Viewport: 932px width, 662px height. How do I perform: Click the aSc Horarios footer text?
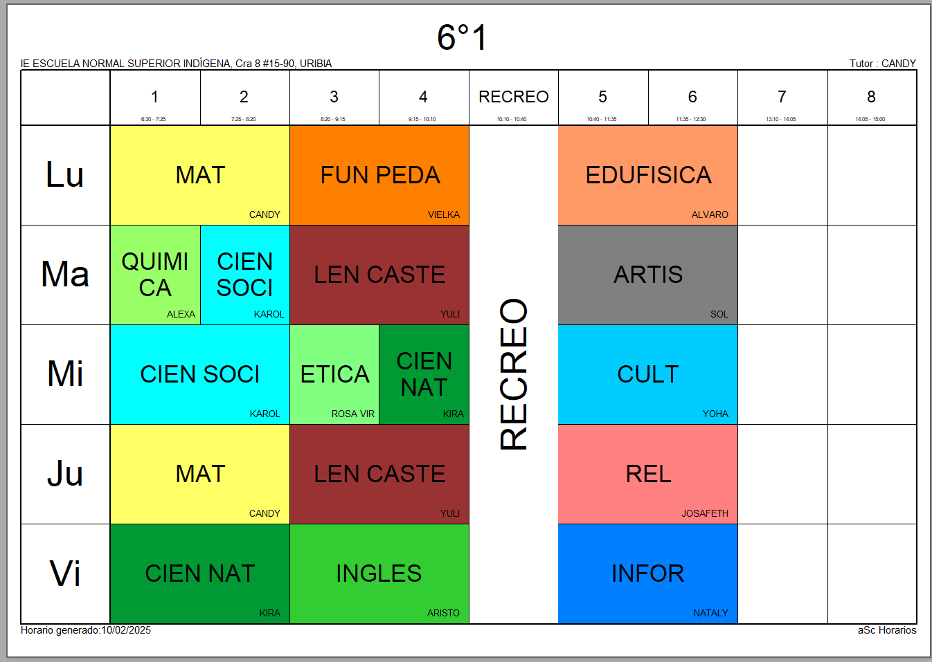[x=886, y=630]
